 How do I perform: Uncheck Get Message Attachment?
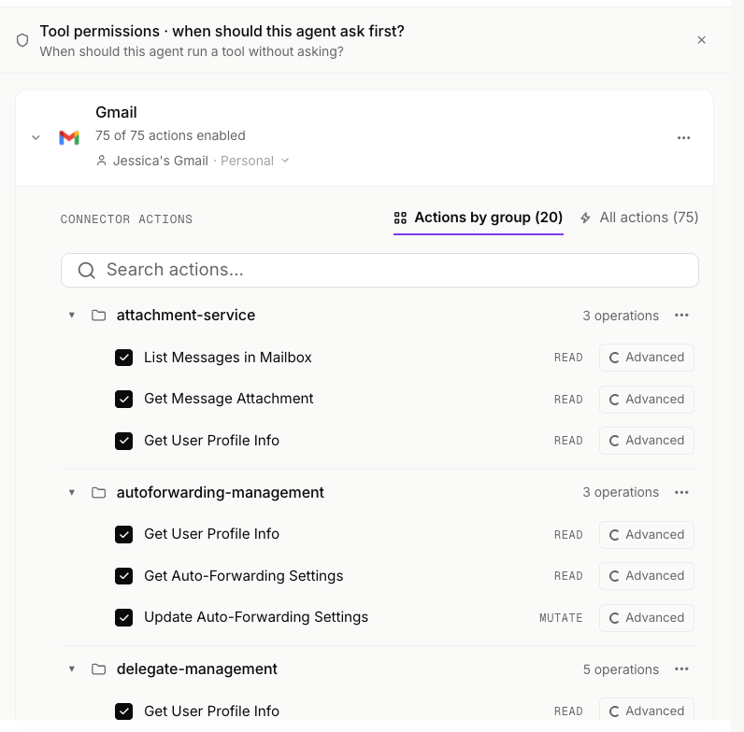[x=123, y=400]
